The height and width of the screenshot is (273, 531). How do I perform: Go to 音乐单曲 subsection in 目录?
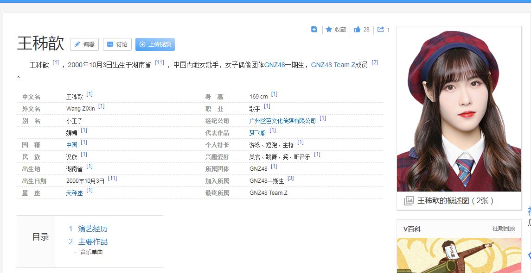(91, 252)
